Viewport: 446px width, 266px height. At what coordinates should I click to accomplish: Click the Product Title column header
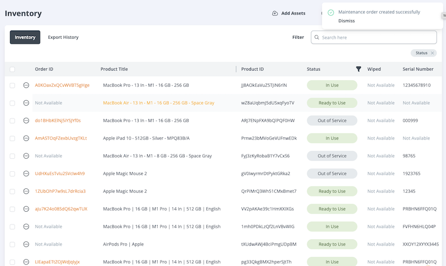tap(114, 69)
